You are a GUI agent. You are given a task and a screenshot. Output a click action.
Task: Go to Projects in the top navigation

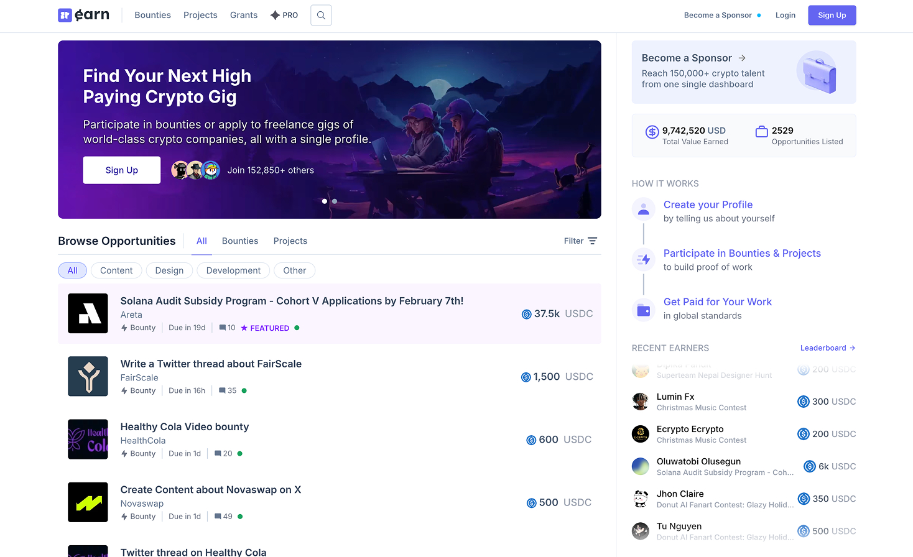[x=200, y=15]
